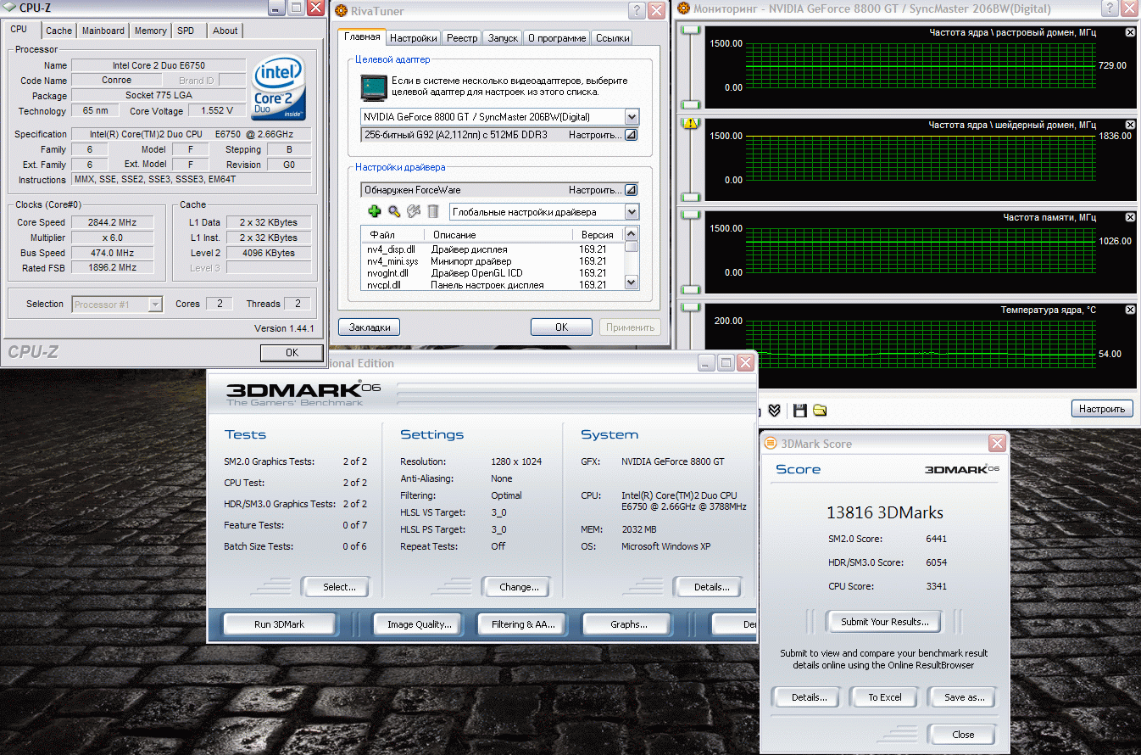This screenshot has width=1141, height=755.
Task: Close the core temperature graph (Температура ядра)
Action: tap(1130, 310)
